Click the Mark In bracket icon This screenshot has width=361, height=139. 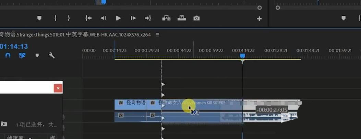55,18
